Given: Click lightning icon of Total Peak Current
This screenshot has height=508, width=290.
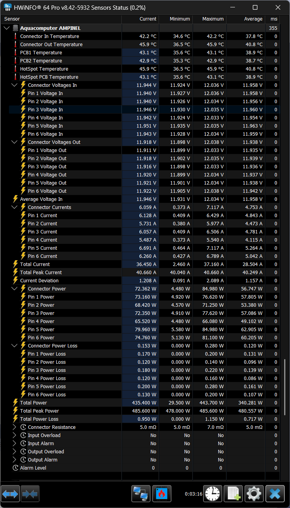Looking at the screenshot, I should click(x=16, y=272).
